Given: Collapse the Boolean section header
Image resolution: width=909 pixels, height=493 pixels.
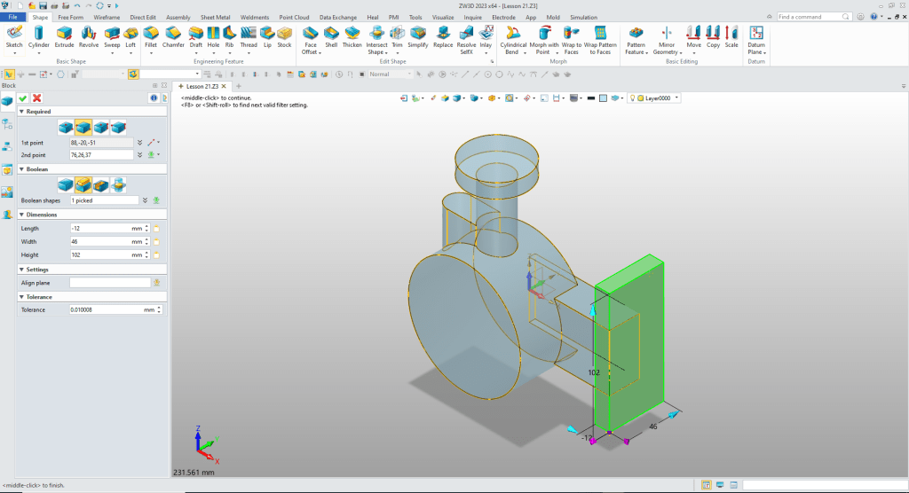Looking at the screenshot, I should 37,168.
